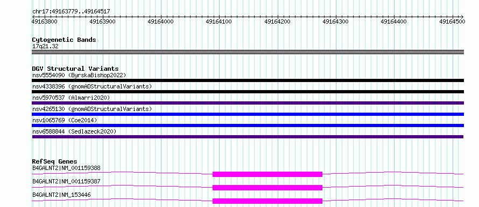
Task: Select ruler position 49164100
Action: point(219,21)
